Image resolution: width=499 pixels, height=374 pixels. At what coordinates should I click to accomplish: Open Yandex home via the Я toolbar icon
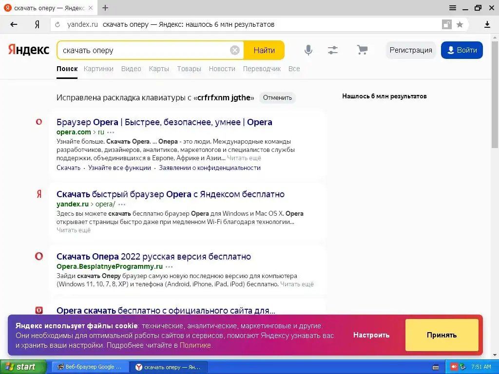37,24
